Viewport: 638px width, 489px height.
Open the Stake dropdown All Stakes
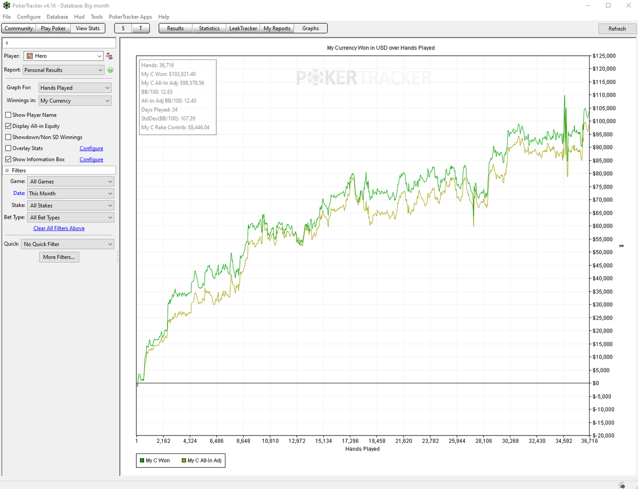(71, 205)
